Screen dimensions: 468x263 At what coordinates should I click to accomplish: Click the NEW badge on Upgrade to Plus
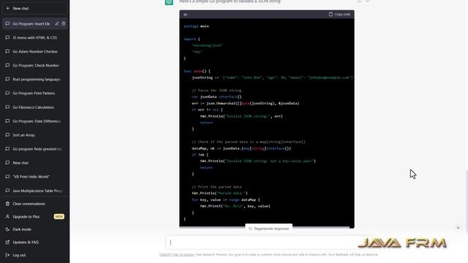[58, 216]
